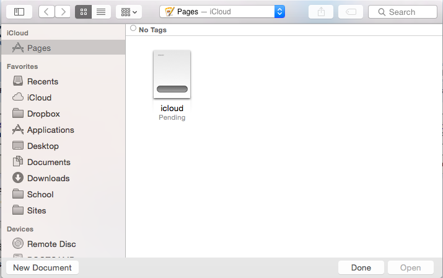Select the No Tags circle

133,28
